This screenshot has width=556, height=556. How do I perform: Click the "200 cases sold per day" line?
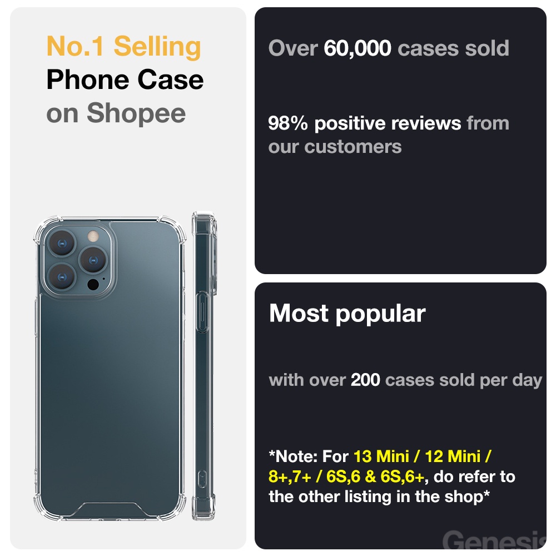pyautogui.click(x=405, y=380)
